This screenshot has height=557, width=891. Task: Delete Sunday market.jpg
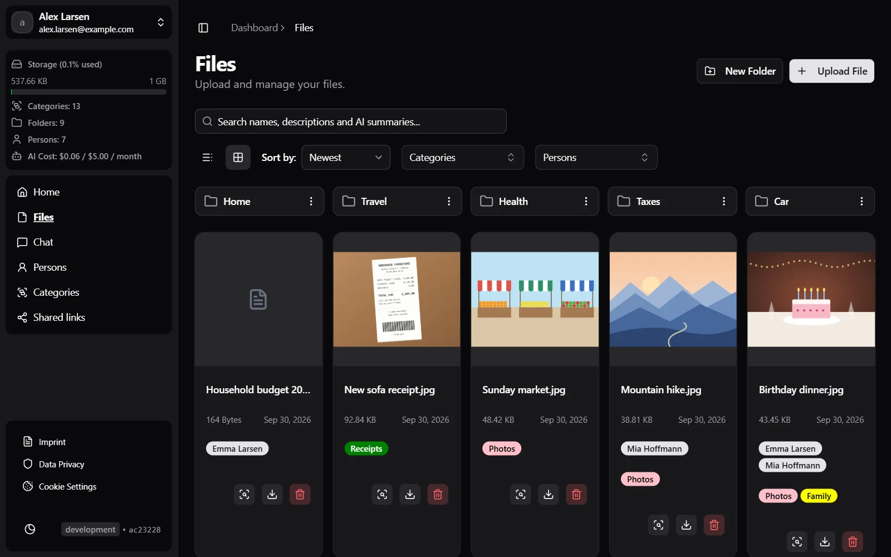[576, 494]
